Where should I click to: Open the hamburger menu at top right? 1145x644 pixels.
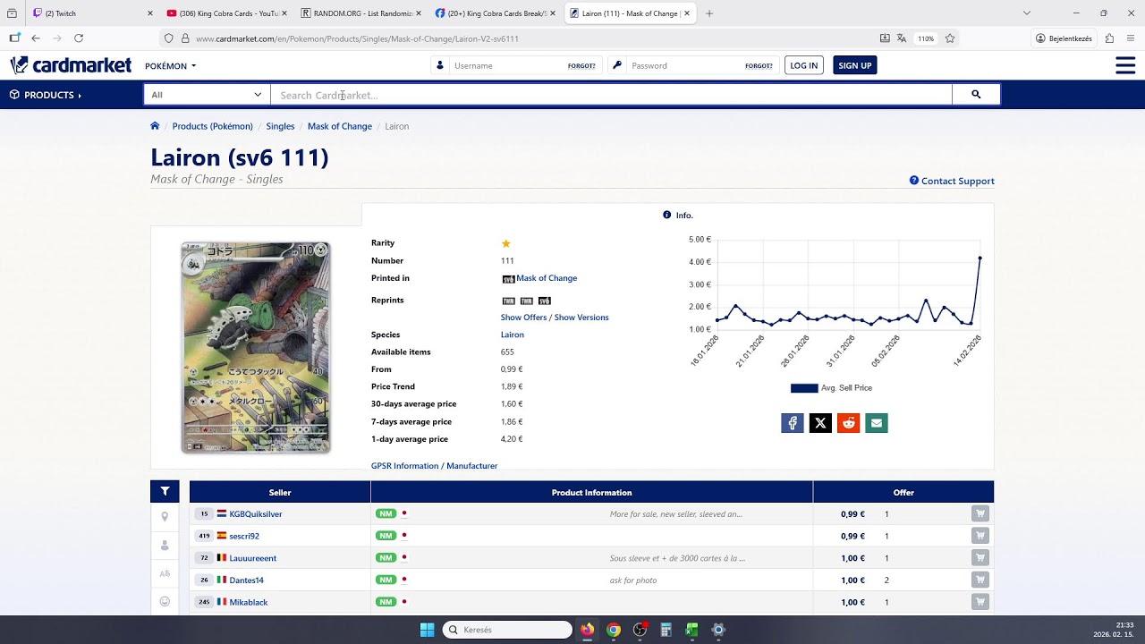tap(1125, 65)
